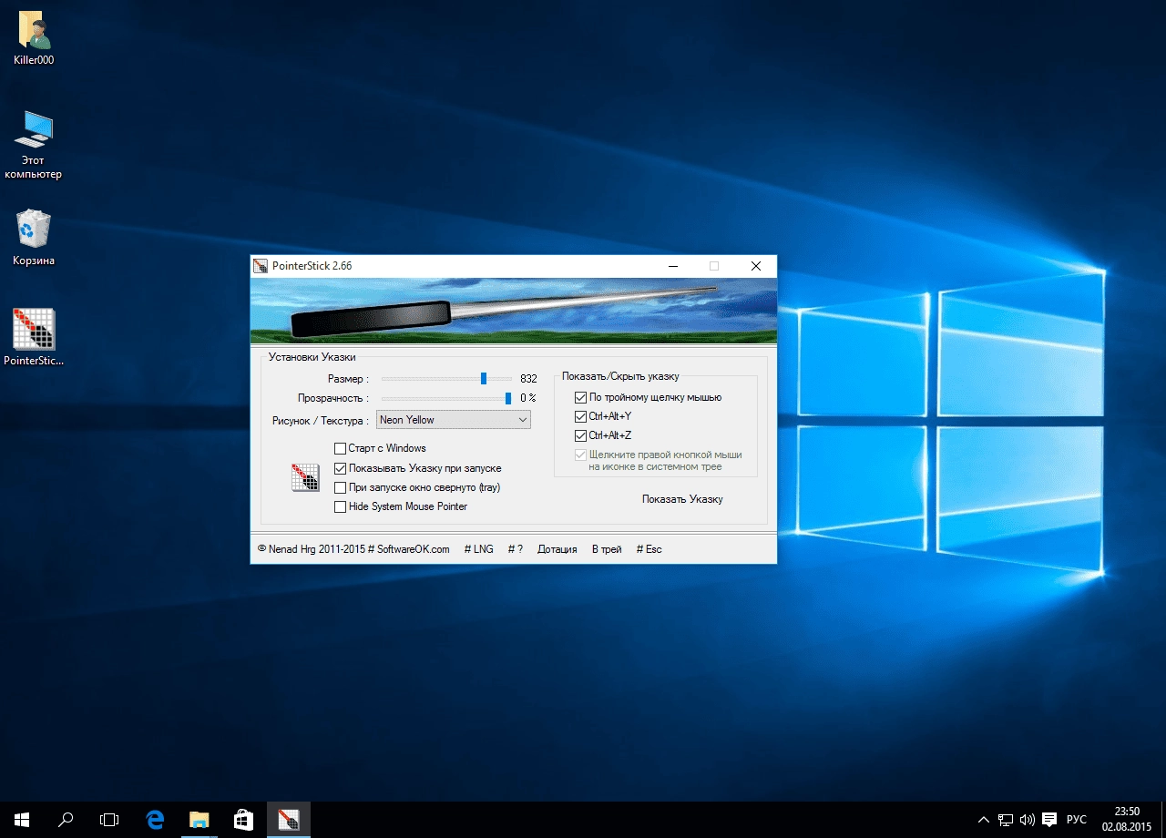The image size is (1166, 838).
Task: Click the Прозрачность slider thumb
Action: tap(508, 398)
